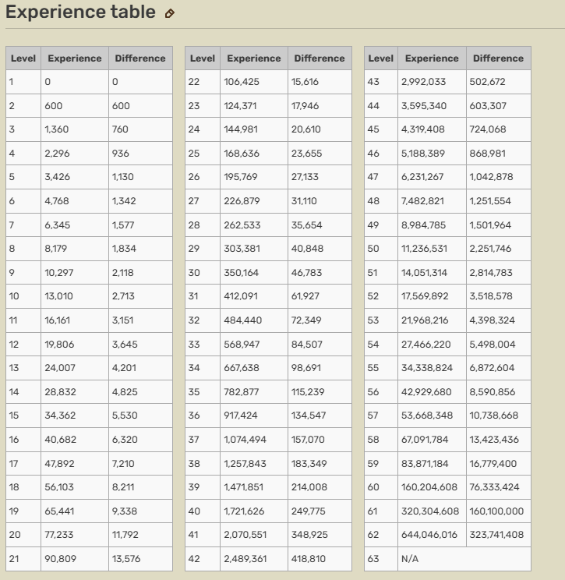Select difference value 8,590,856
The height and width of the screenshot is (580, 565).
(x=493, y=392)
